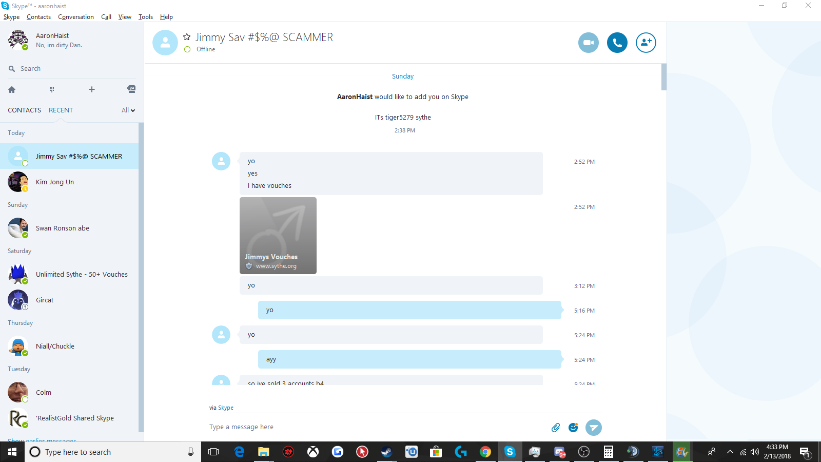Open Windows Start menu

coord(12,452)
